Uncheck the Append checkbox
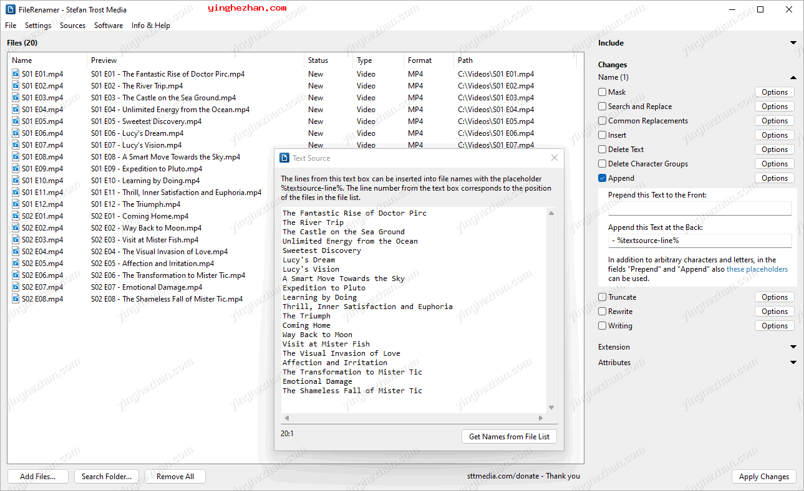This screenshot has width=804, height=491. pos(603,178)
